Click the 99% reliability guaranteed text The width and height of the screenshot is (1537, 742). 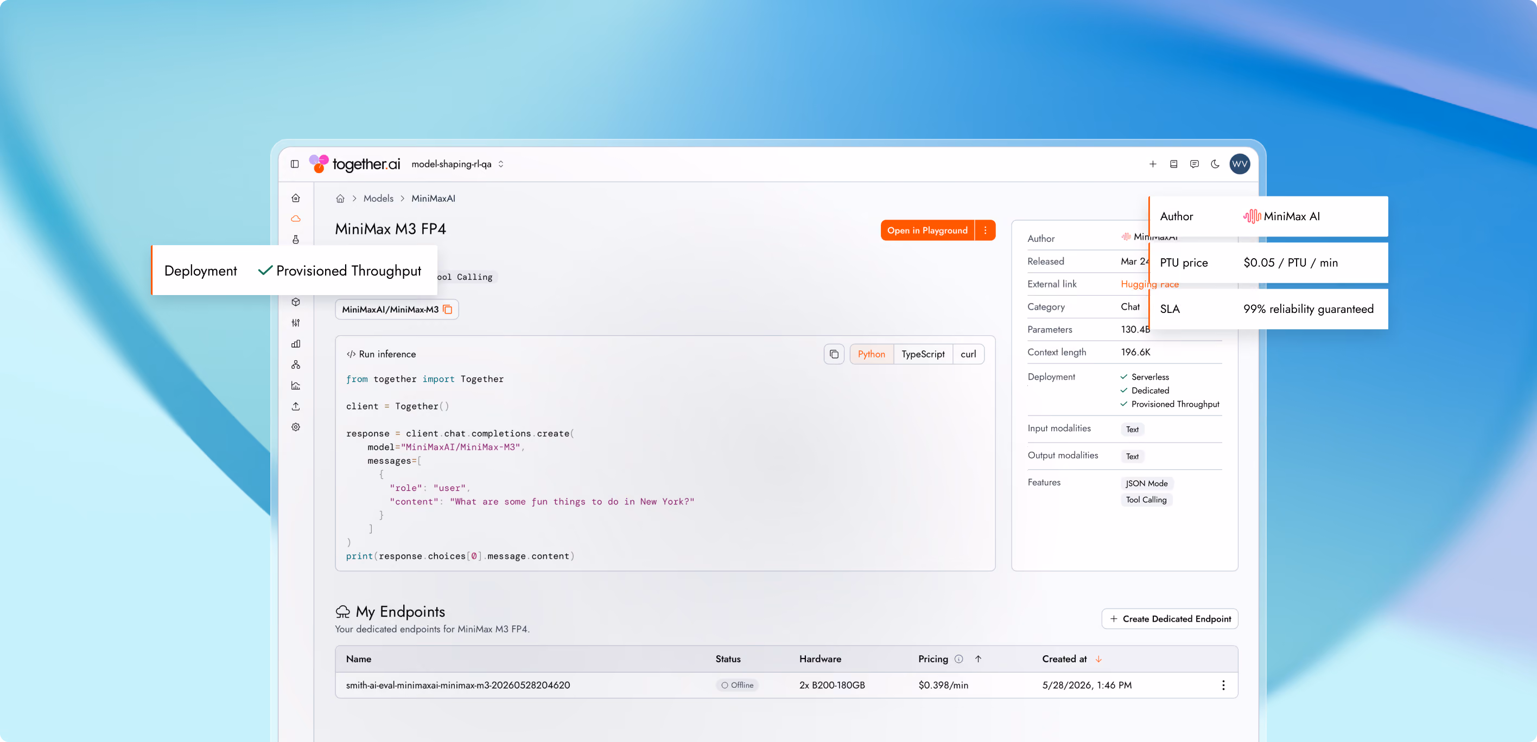[1308, 309]
